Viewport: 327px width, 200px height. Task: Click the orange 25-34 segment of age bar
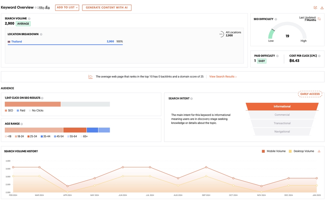[75, 130]
